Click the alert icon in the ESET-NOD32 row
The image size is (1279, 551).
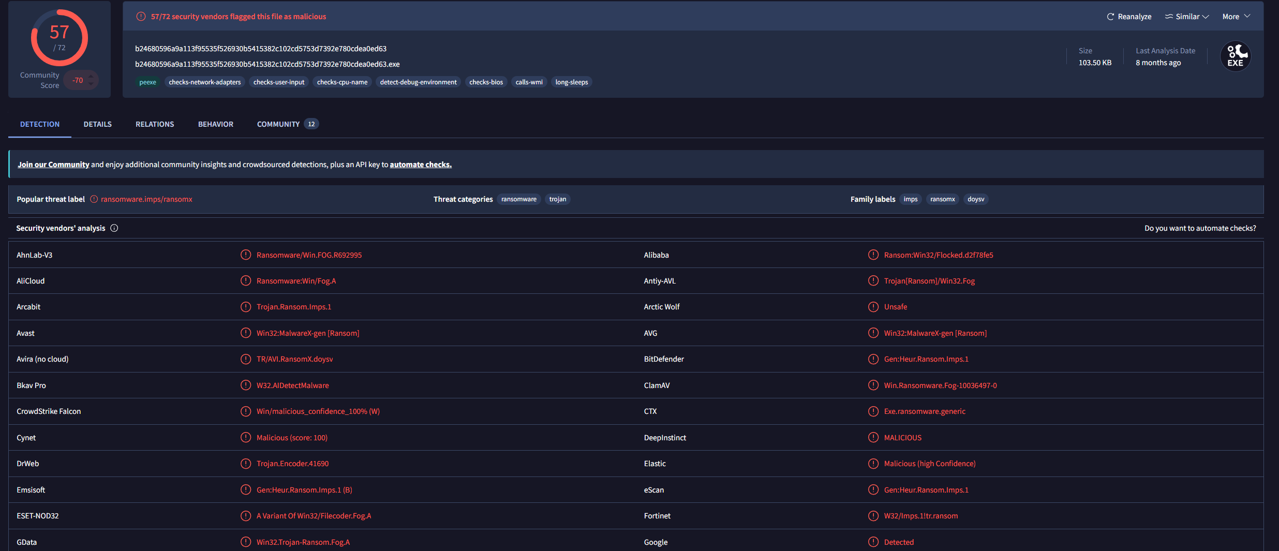(x=246, y=516)
